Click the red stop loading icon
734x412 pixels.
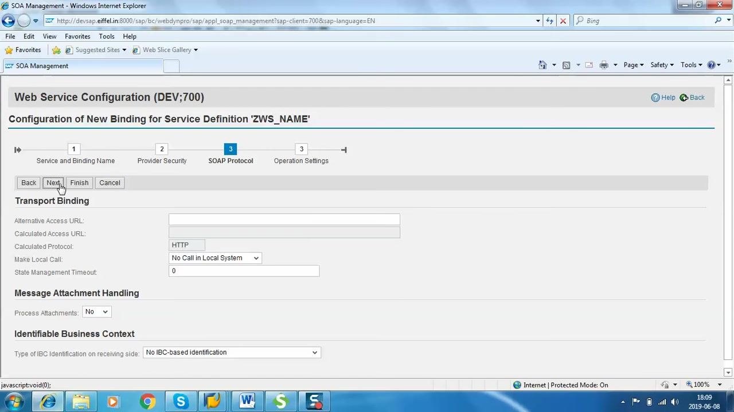[x=563, y=21]
